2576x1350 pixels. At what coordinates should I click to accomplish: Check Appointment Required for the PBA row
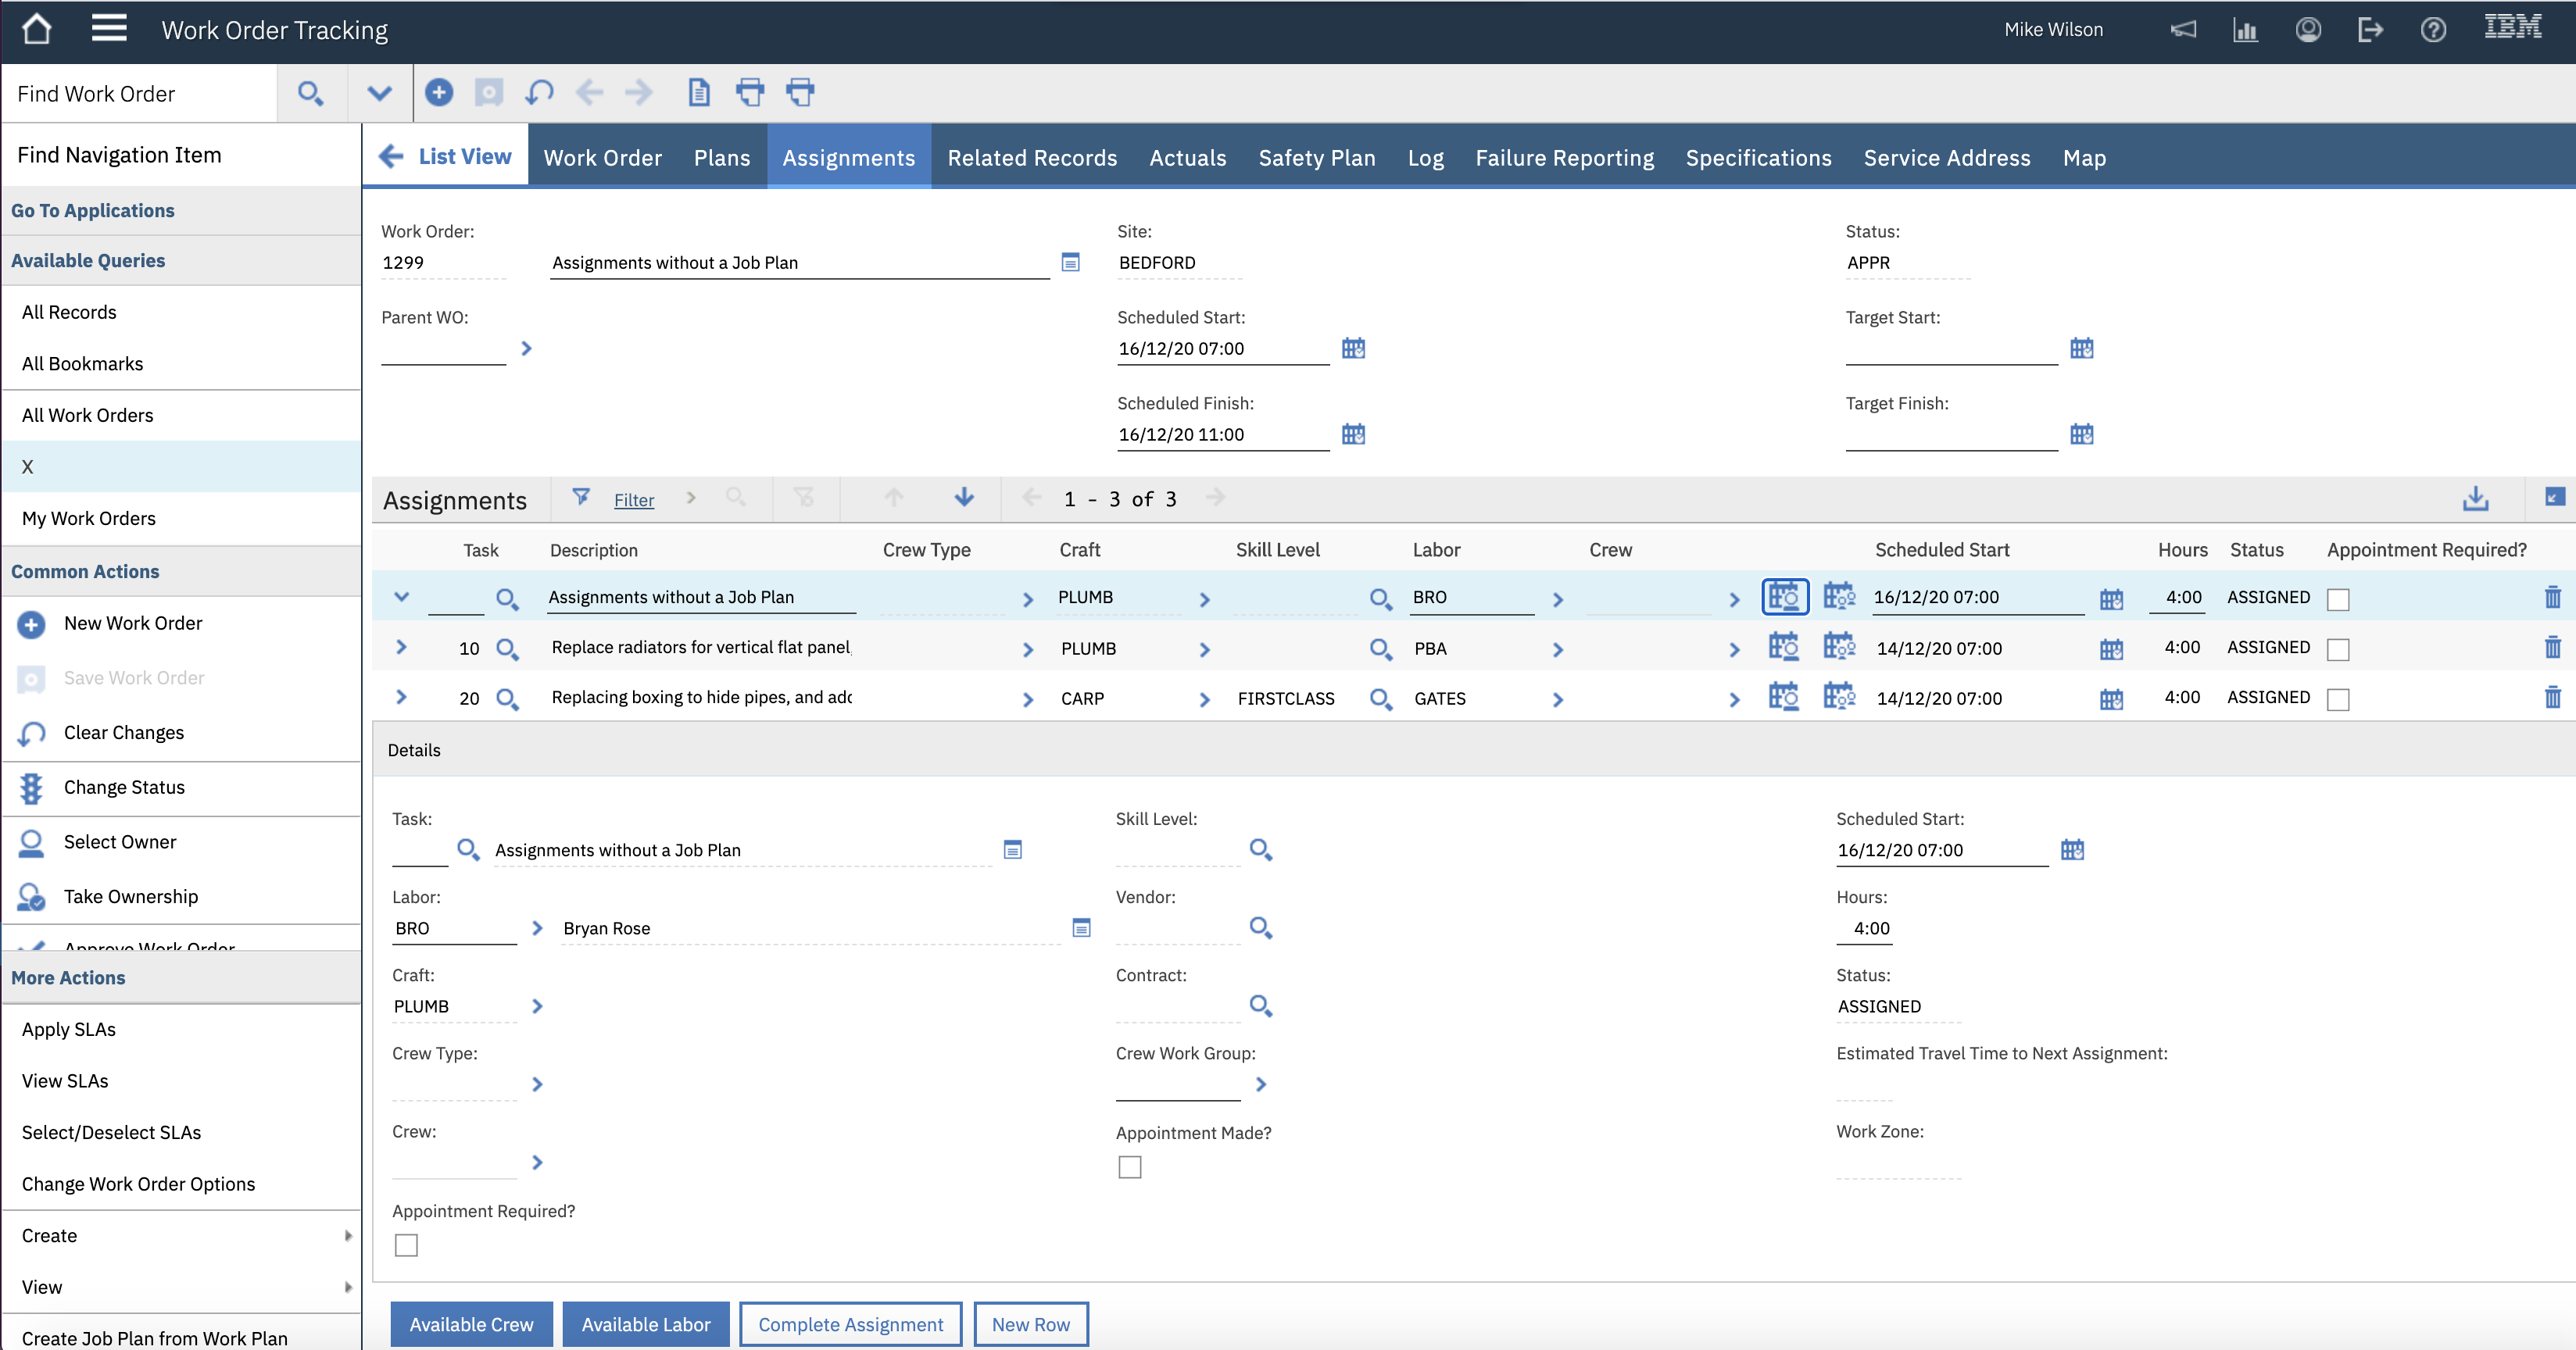[x=2338, y=649]
